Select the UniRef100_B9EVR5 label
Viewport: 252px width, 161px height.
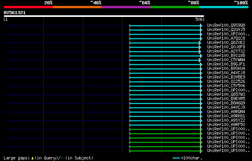point(226,99)
